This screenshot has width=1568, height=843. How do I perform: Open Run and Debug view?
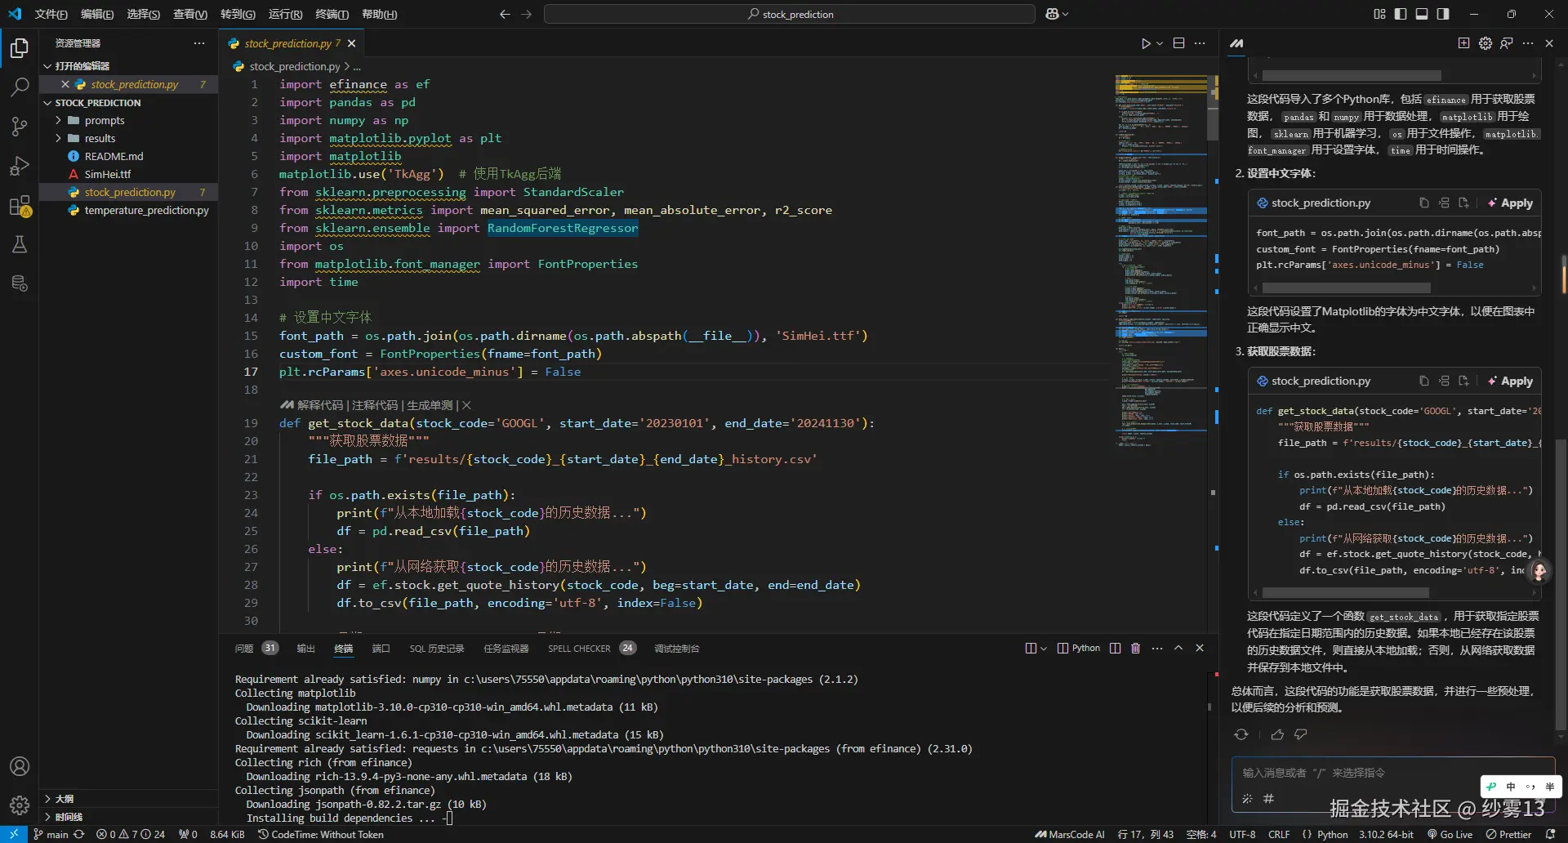click(20, 166)
